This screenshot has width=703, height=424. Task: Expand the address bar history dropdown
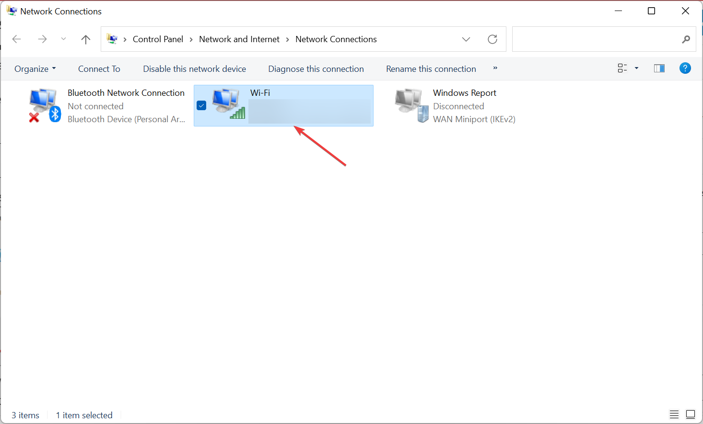coord(466,39)
